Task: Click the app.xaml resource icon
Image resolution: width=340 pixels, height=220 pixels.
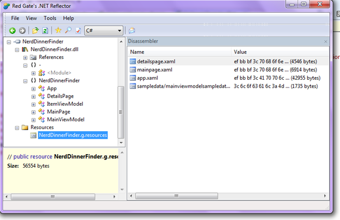Action: pos(133,78)
